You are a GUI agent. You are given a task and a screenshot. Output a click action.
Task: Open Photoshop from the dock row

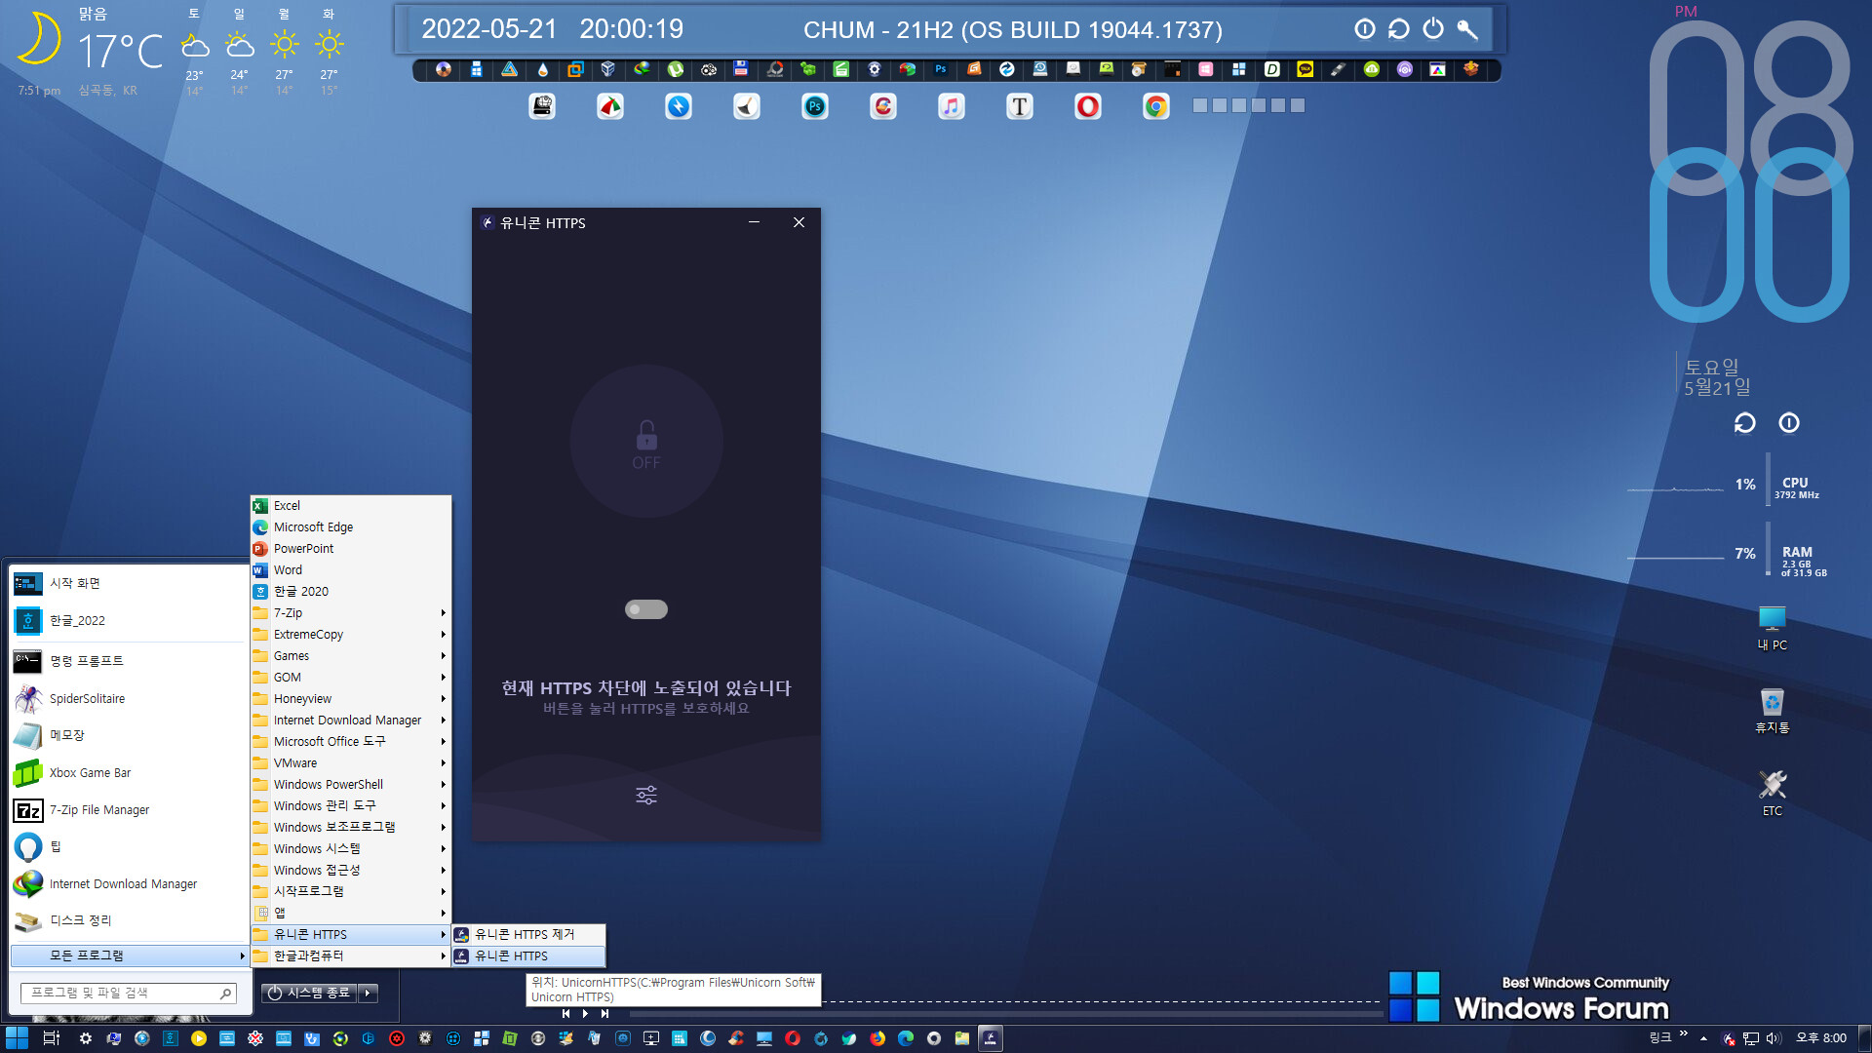[815, 106]
